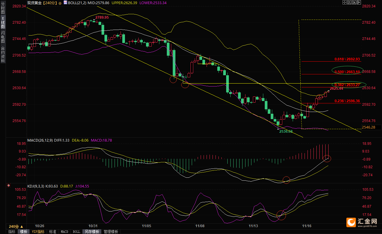Click the 汇金网 logo
382x234 pixels.
[362, 222]
